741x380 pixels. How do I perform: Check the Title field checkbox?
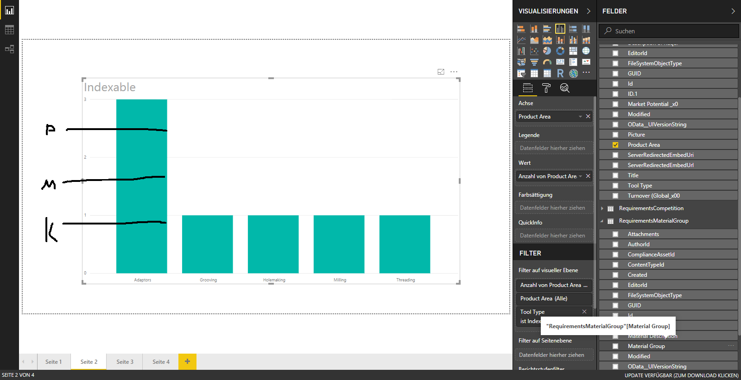coord(615,175)
